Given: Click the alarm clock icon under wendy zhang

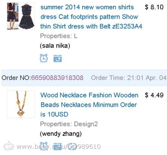Looking at the screenshot, I should [x=44, y=146].
